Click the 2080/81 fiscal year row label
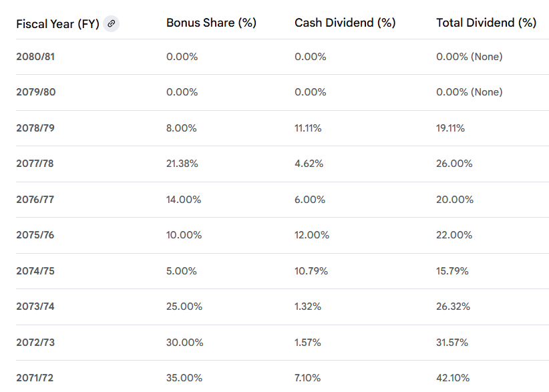The width and height of the screenshot is (549, 392). (x=35, y=57)
